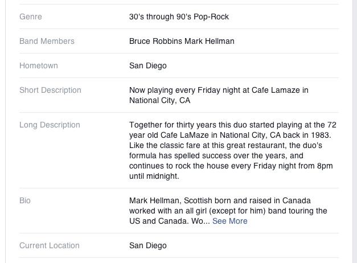Viewport: 357px width, 263px height.
Task: Click "National City, CA" in the Short Description
Action: tap(160, 101)
